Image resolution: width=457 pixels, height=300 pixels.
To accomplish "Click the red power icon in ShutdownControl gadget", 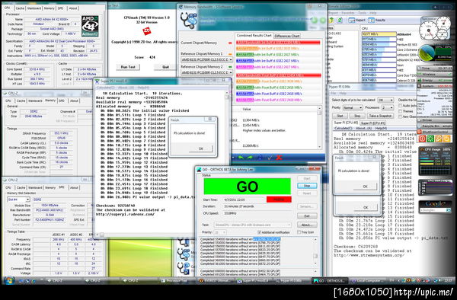I will coord(422,139).
